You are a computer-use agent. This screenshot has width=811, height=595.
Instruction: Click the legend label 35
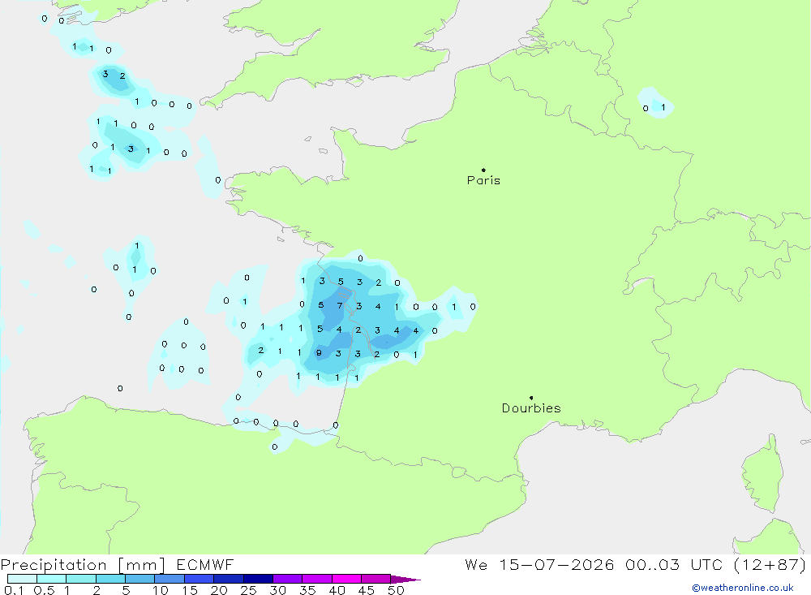307,590
